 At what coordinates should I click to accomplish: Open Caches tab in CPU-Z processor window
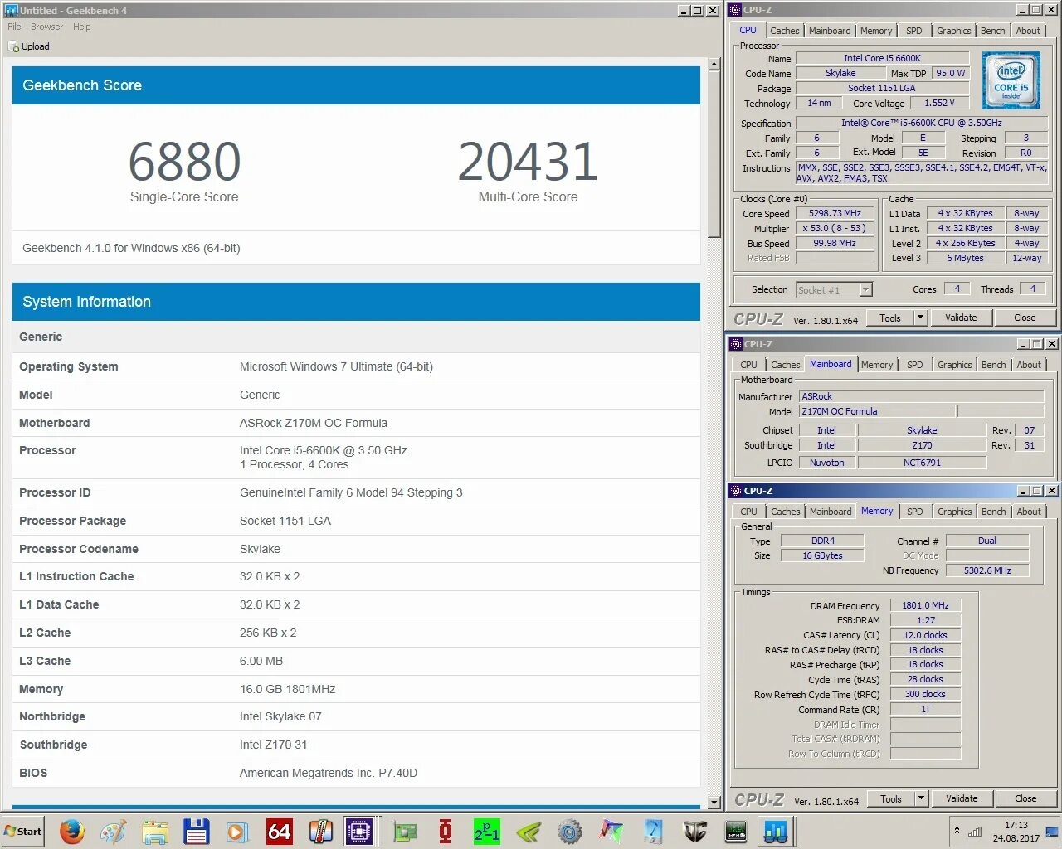(x=784, y=31)
